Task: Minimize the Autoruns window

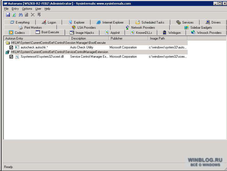Action: point(215,4)
